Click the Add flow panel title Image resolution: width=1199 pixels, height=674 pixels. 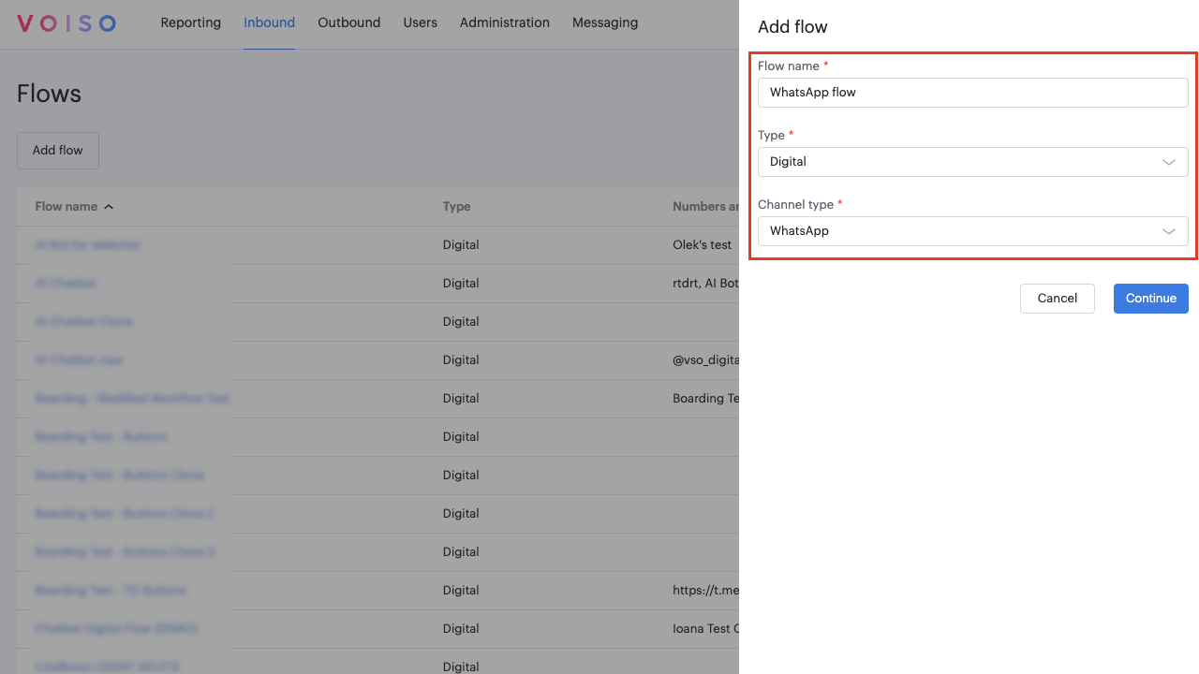792,27
